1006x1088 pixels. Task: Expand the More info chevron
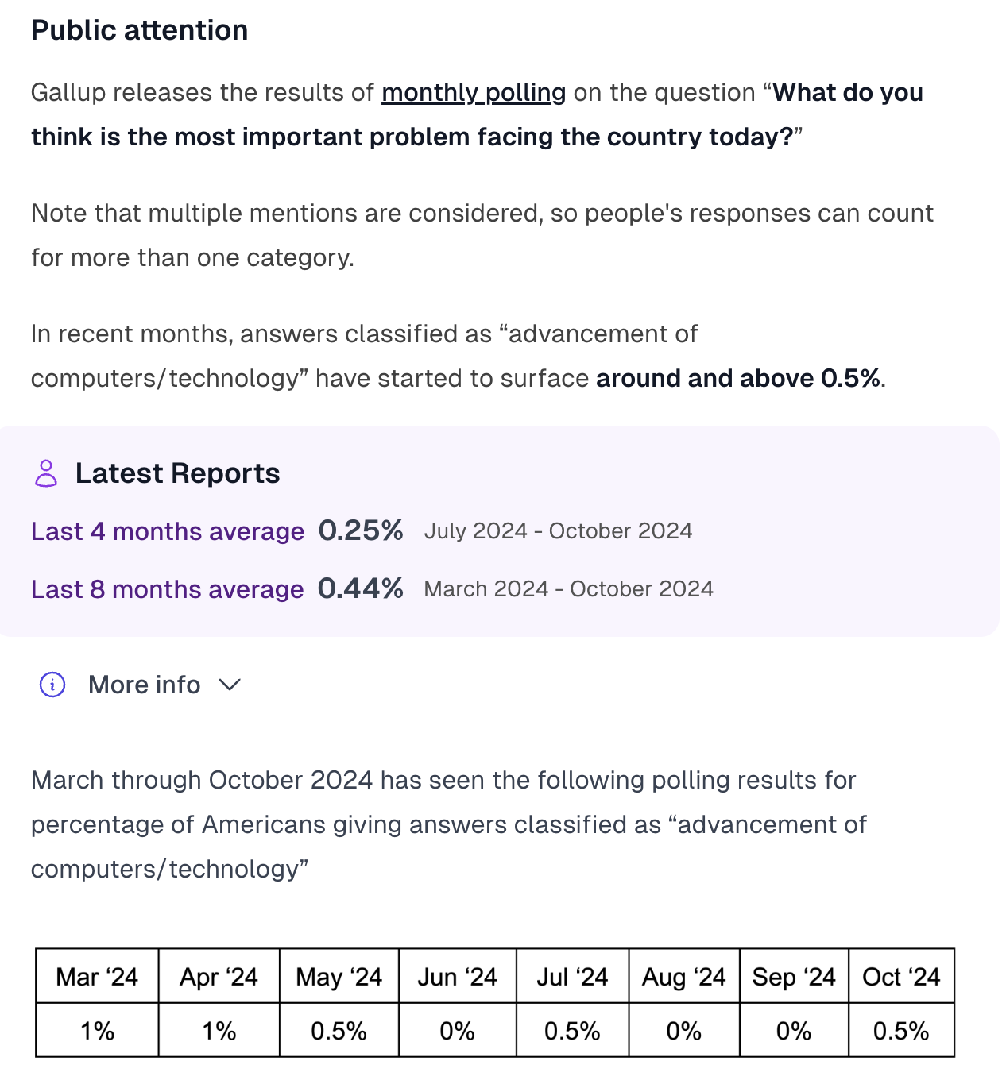[x=229, y=685]
